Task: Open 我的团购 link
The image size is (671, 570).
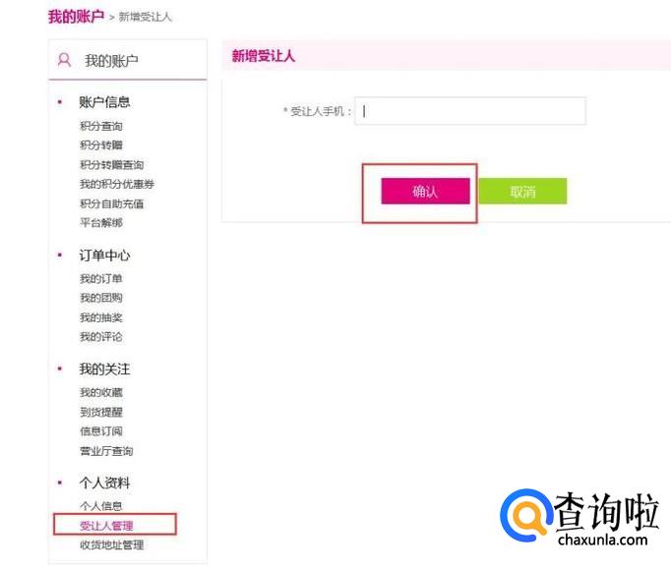Action: click(101, 298)
